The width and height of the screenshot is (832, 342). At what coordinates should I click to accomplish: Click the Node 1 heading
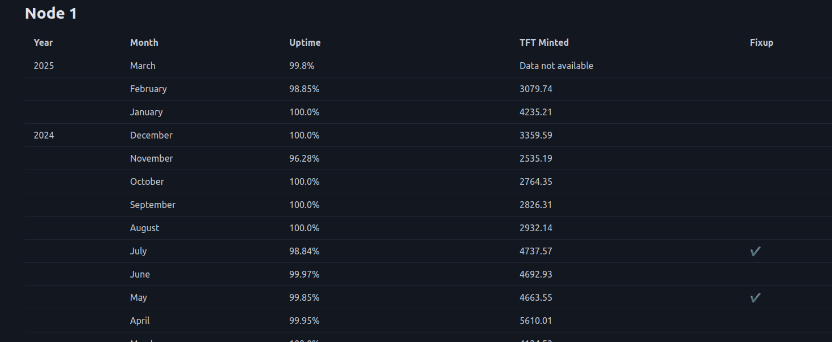pyautogui.click(x=51, y=14)
